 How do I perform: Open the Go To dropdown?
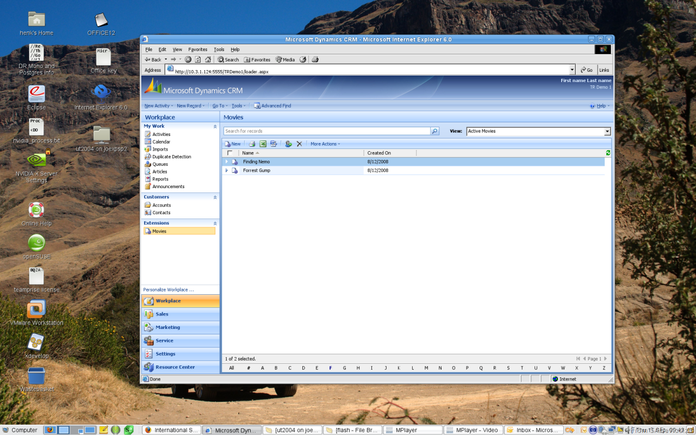click(x=220, y=106)
